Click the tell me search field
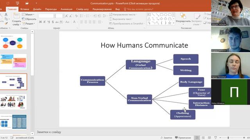 (x=139, y=9)
